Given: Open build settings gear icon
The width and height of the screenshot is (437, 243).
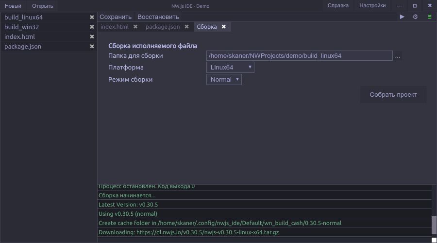Looking at the screenshot, I should 415,17.
